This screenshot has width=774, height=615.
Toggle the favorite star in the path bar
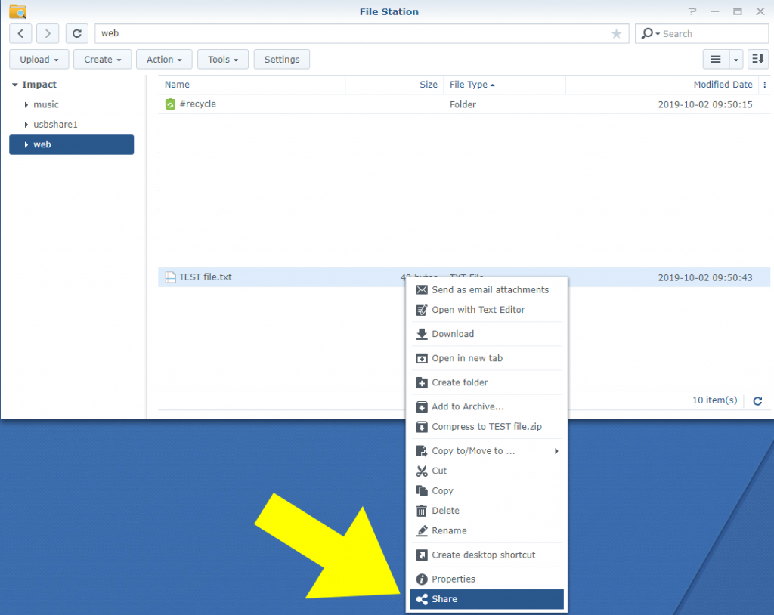click(x=616, y=33)
